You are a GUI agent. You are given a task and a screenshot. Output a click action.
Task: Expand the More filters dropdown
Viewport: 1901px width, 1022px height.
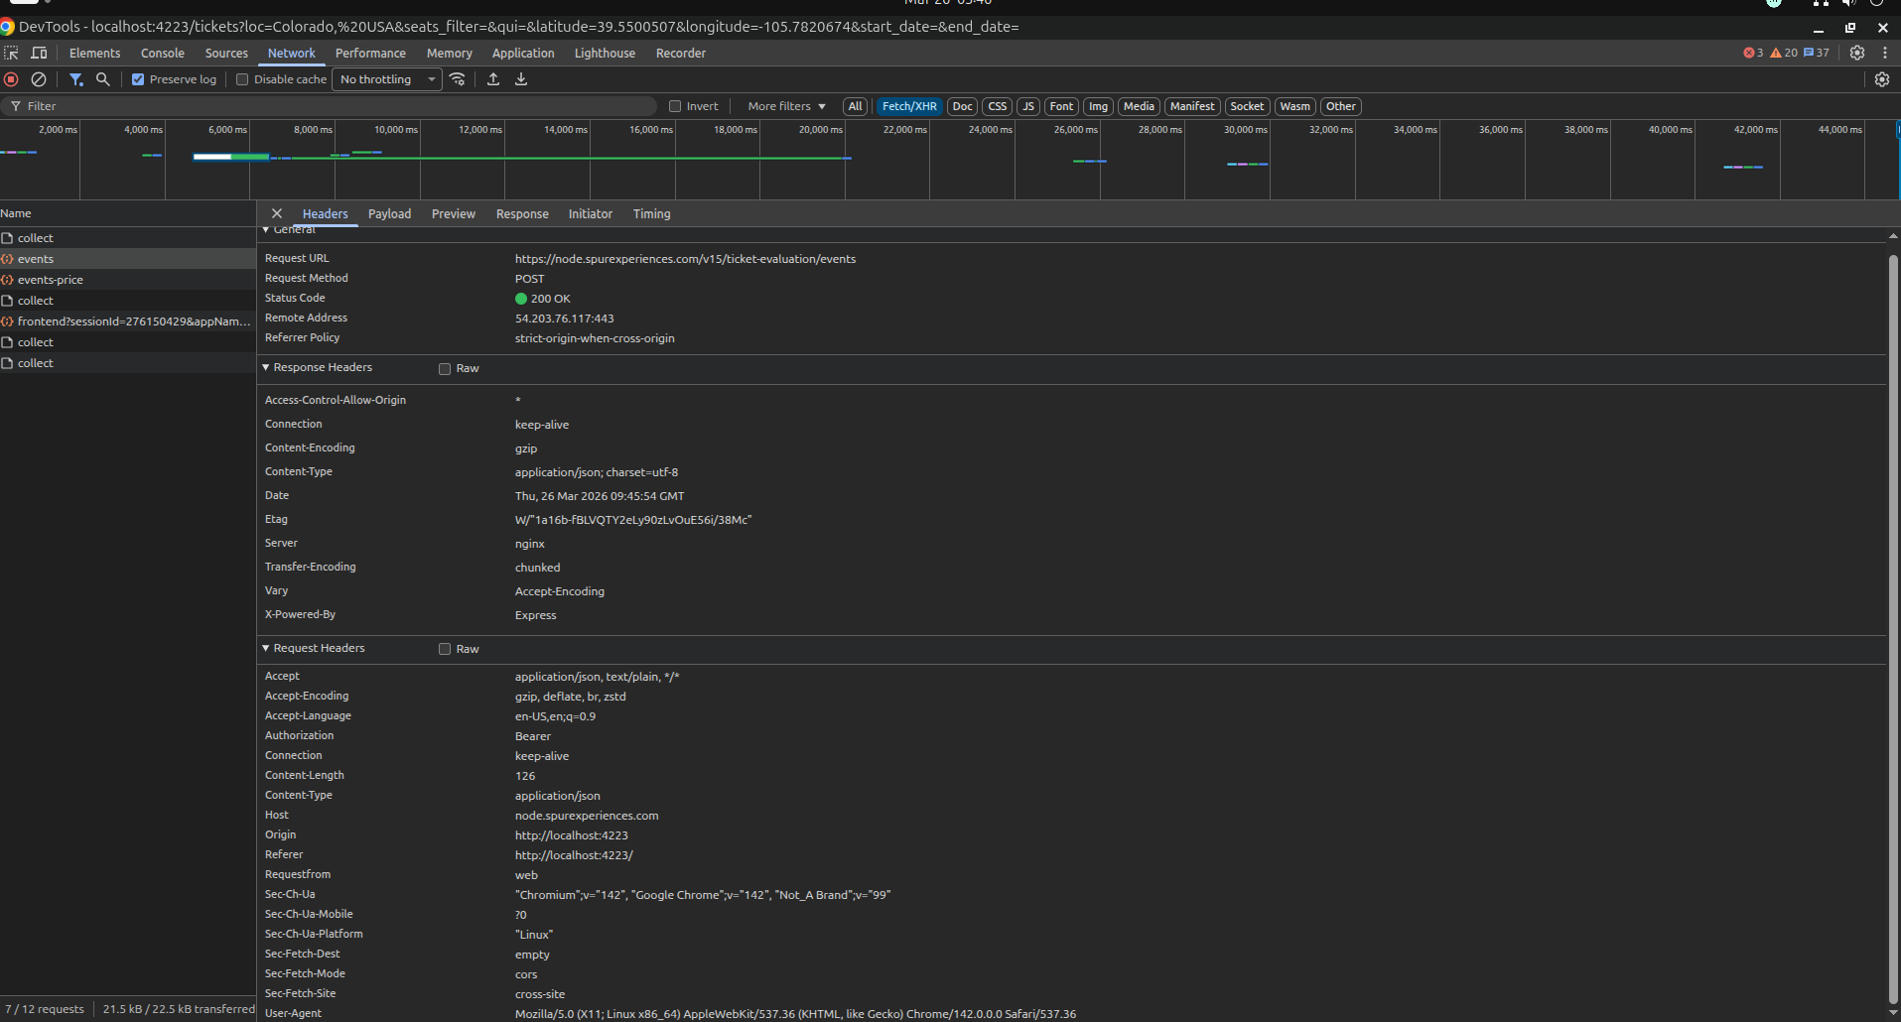click(x=786, y=106)
